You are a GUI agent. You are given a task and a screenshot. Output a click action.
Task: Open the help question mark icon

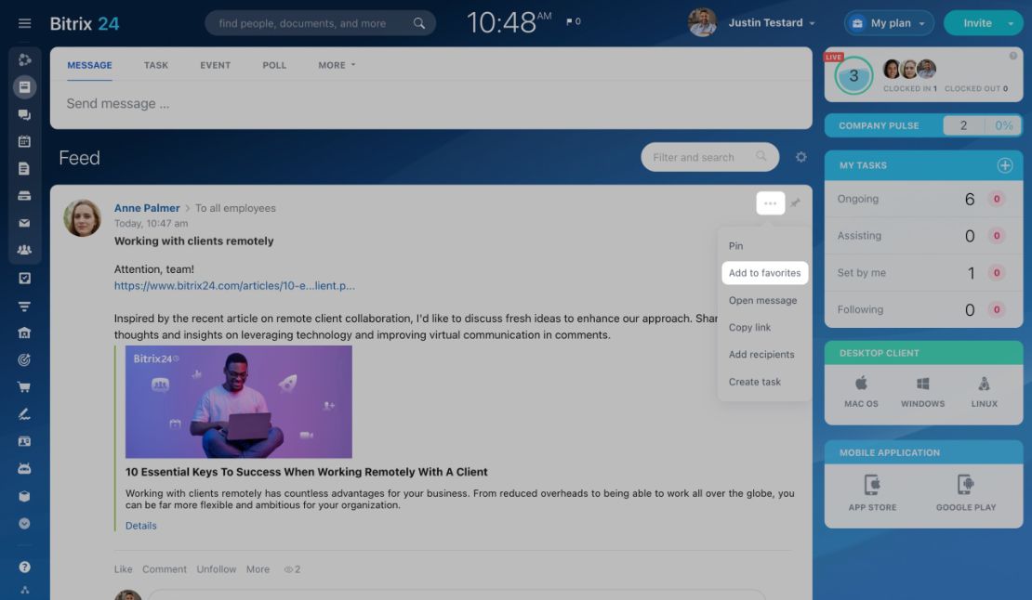click(24, 567)
